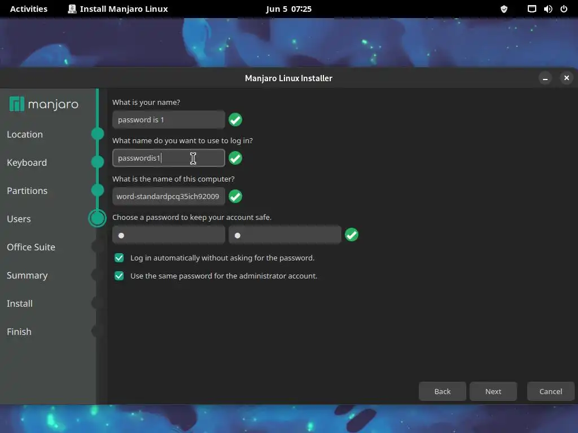Click the Users step circle indicator
The image size is (578, 433).
(97, 218)
